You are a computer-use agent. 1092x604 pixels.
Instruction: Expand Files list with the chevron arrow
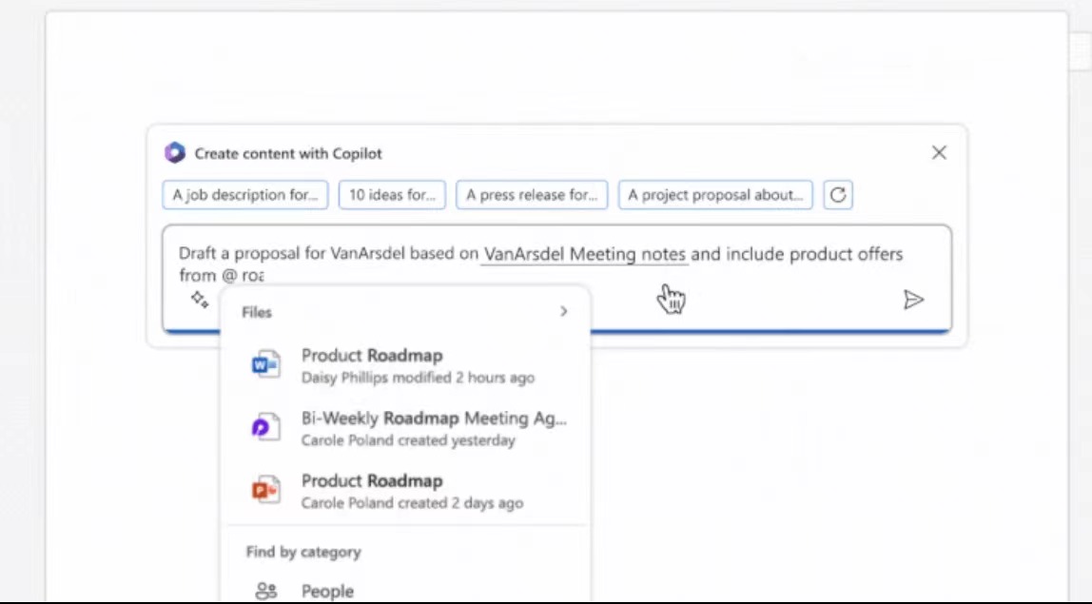[x=564, y=312]
